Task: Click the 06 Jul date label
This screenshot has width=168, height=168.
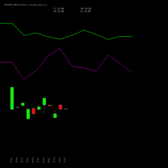Action: [x=33, y=160]
